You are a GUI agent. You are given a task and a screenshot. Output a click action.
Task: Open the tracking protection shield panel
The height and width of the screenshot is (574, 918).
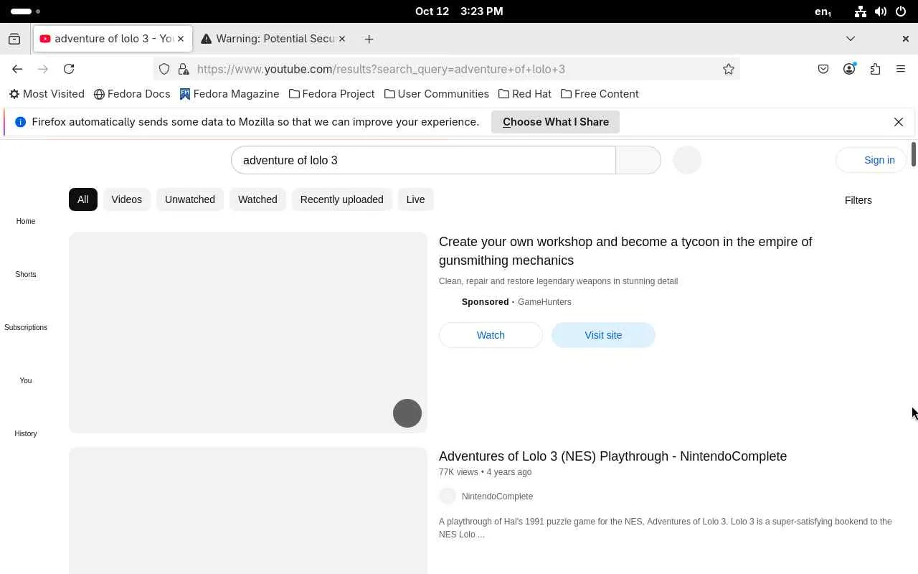click(164, 69)
